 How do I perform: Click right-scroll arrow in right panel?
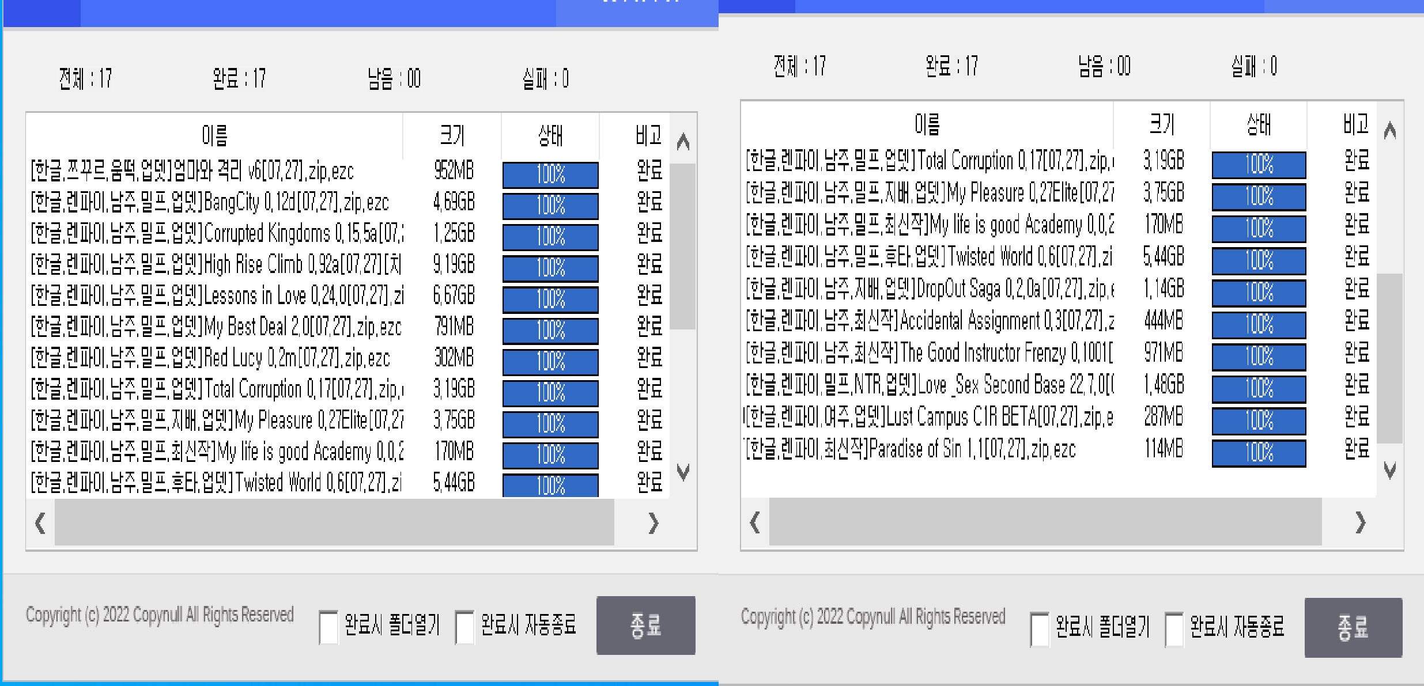click(1360, 522)
